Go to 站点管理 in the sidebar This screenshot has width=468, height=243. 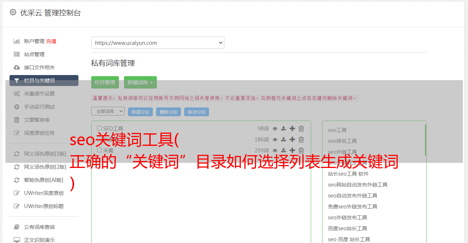(34, 54)
